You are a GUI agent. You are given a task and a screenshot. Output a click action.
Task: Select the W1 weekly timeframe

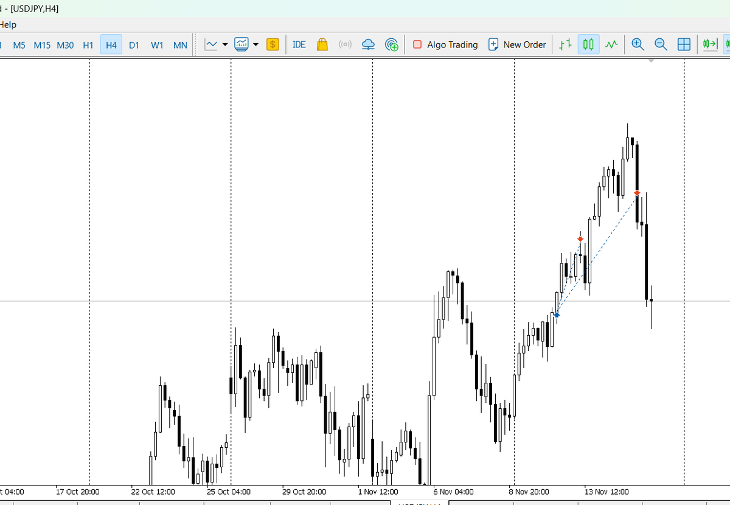157,45
